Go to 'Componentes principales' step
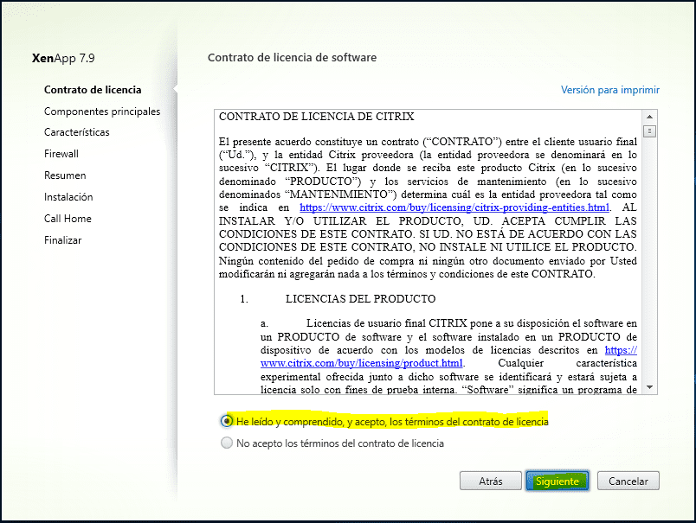Image resolution: width=696 pixels, height=523 pixels. coord(102,111)
